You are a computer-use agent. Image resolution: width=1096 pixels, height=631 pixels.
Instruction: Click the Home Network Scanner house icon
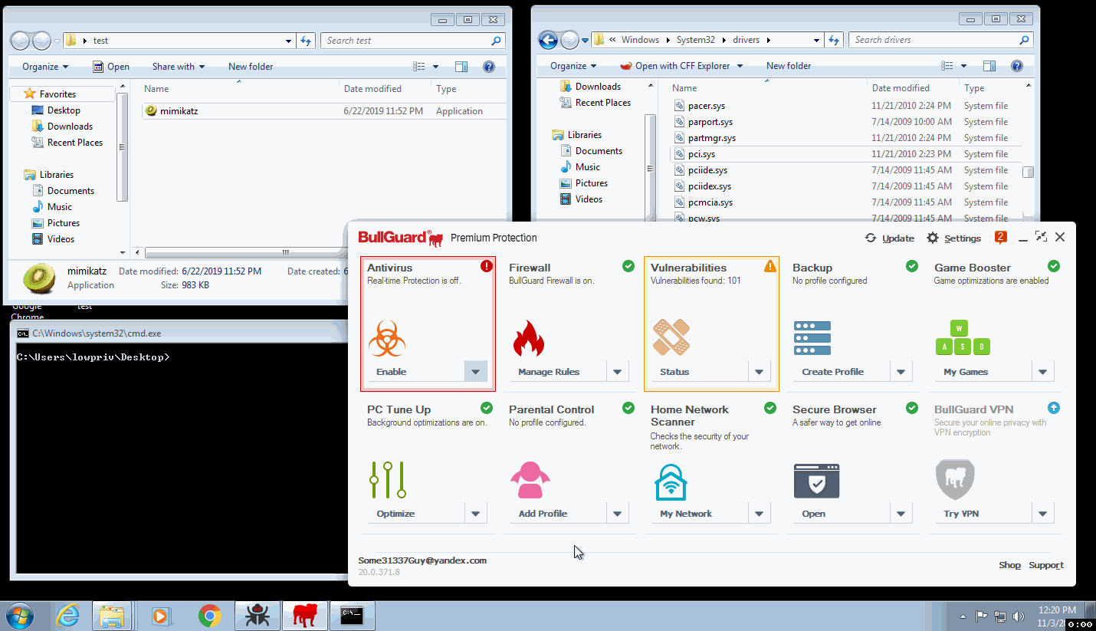671,481
